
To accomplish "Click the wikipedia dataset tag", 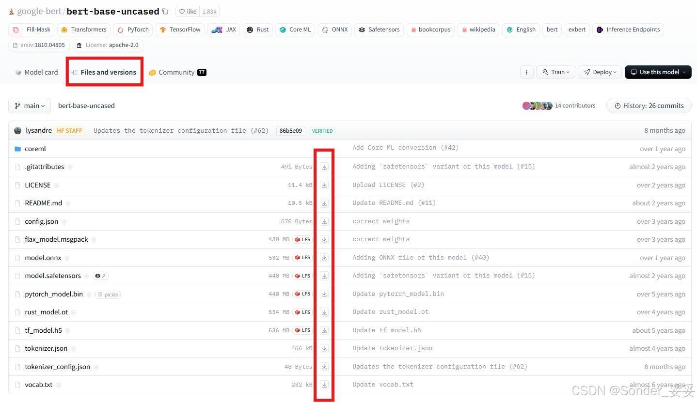I will coord(478,30).
